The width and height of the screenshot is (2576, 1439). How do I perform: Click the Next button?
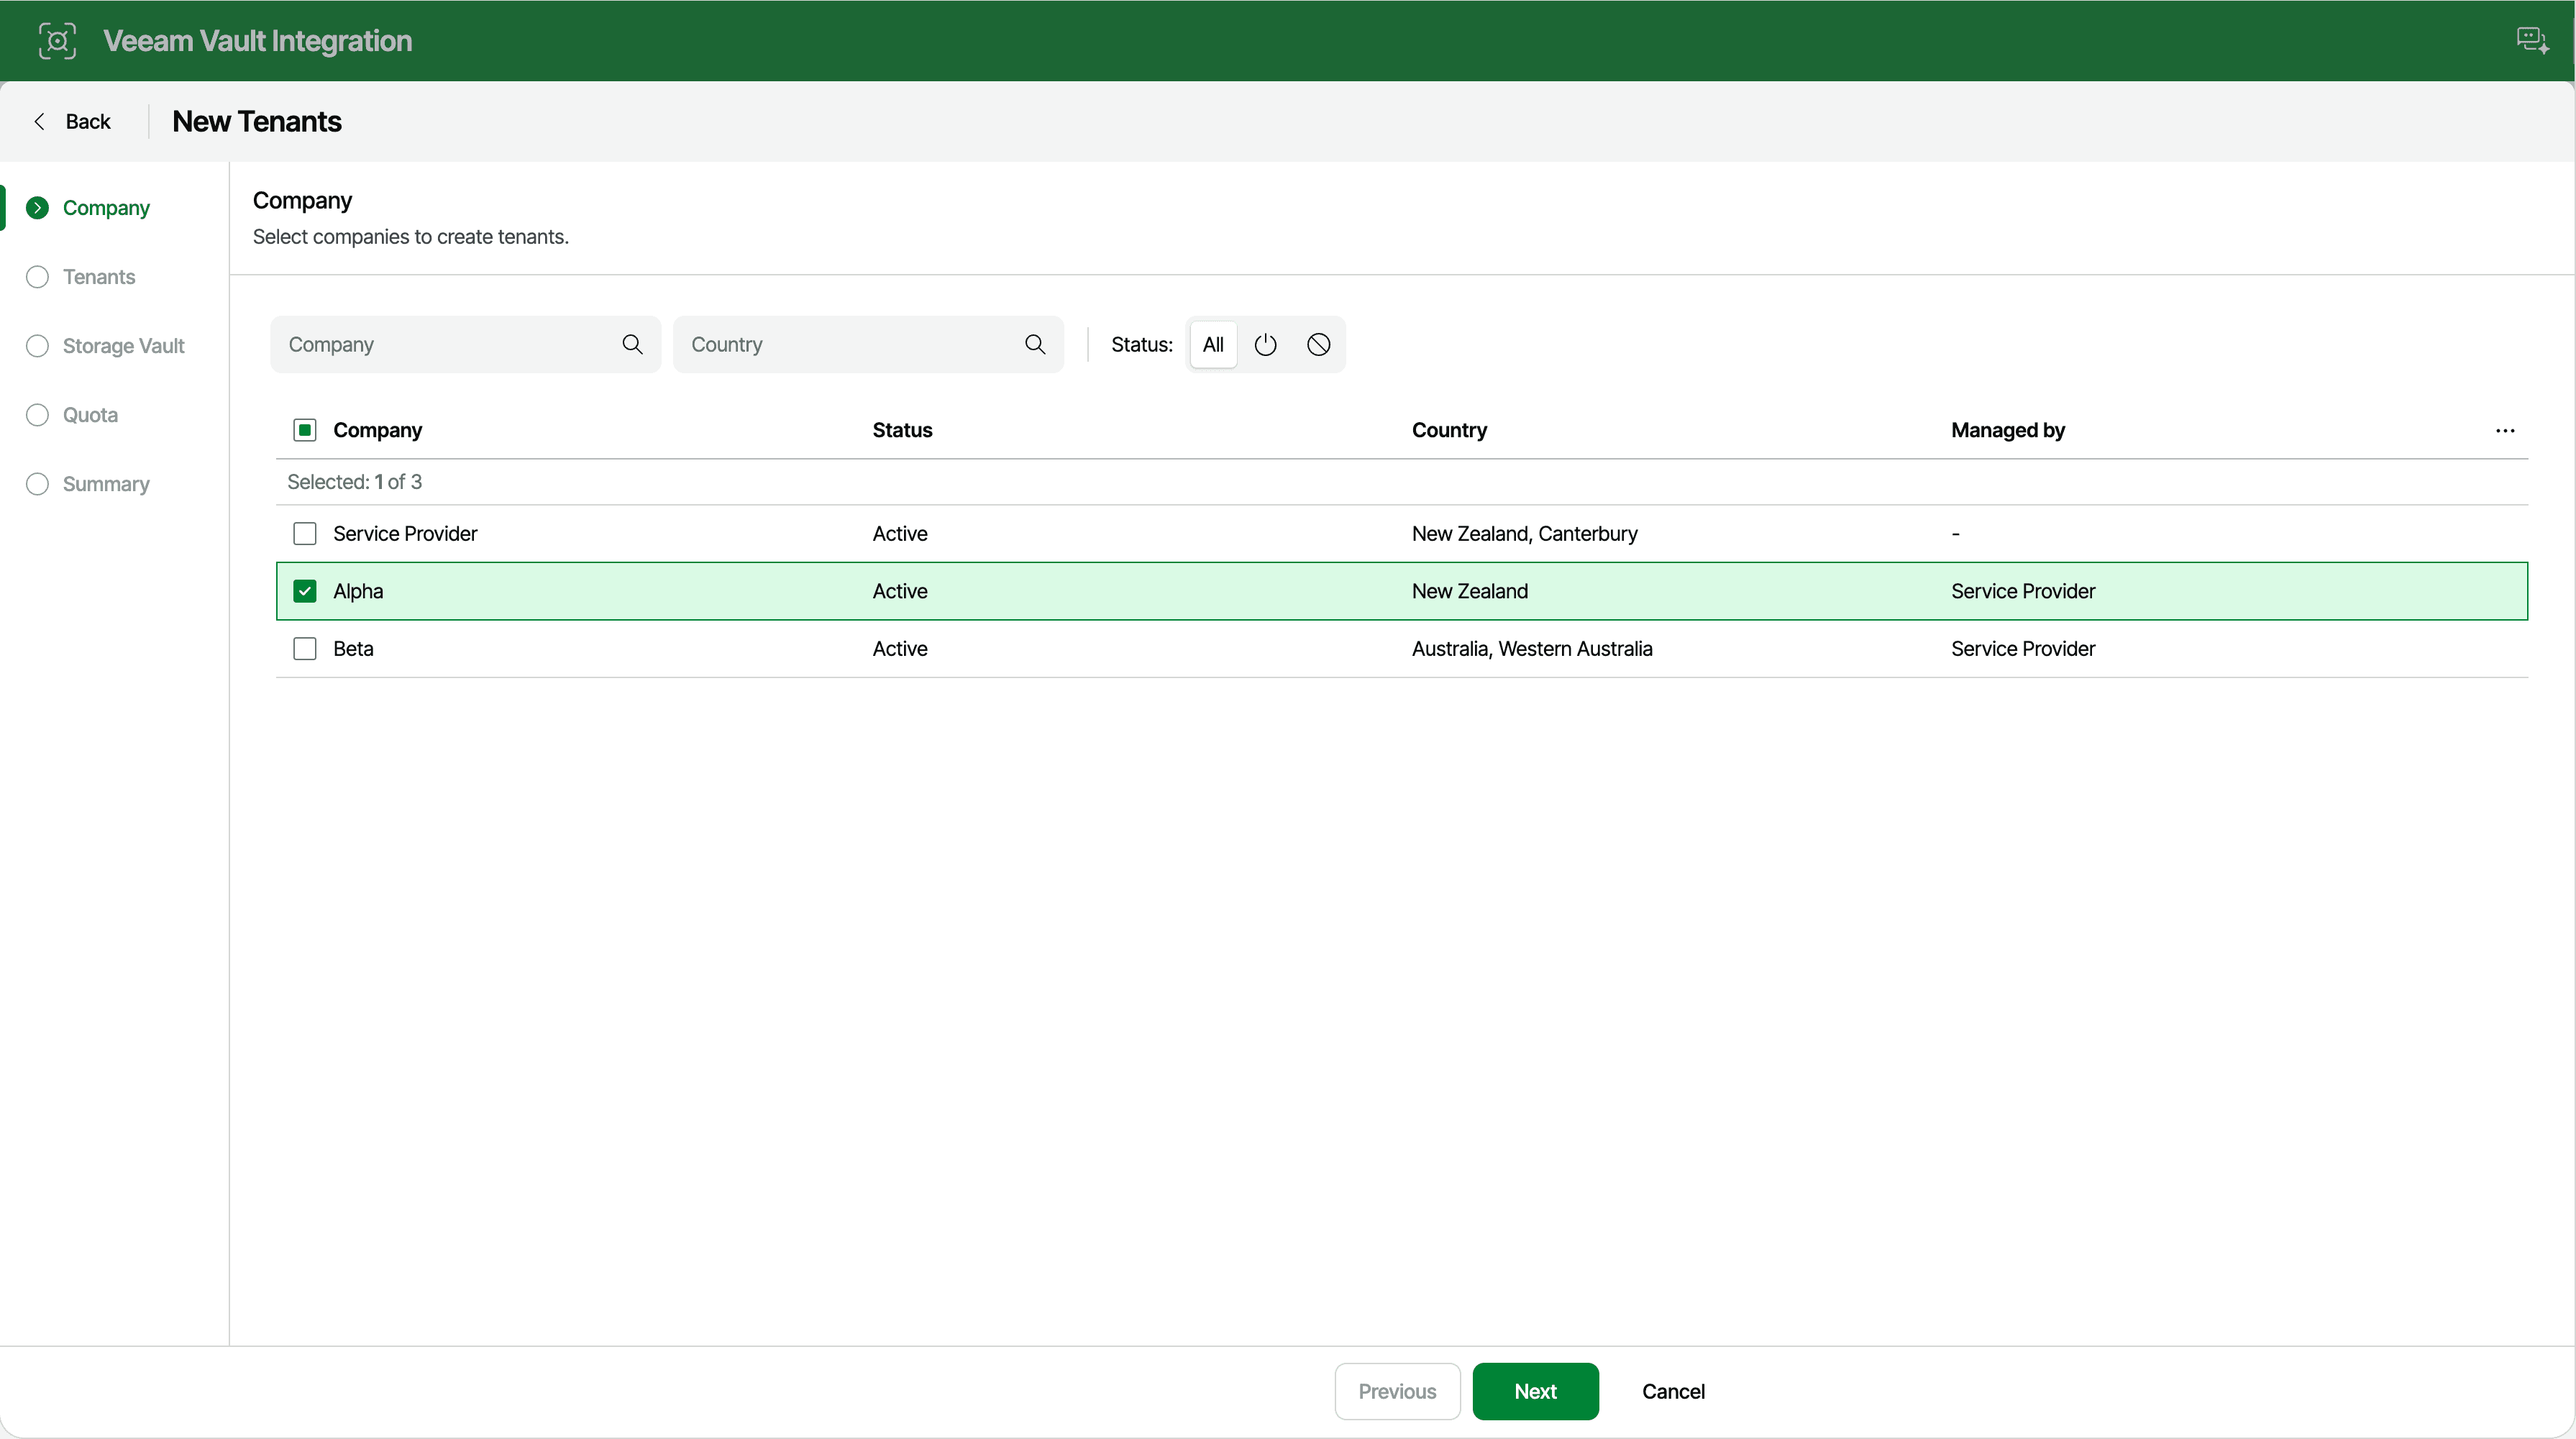tap(1535, 1391)
